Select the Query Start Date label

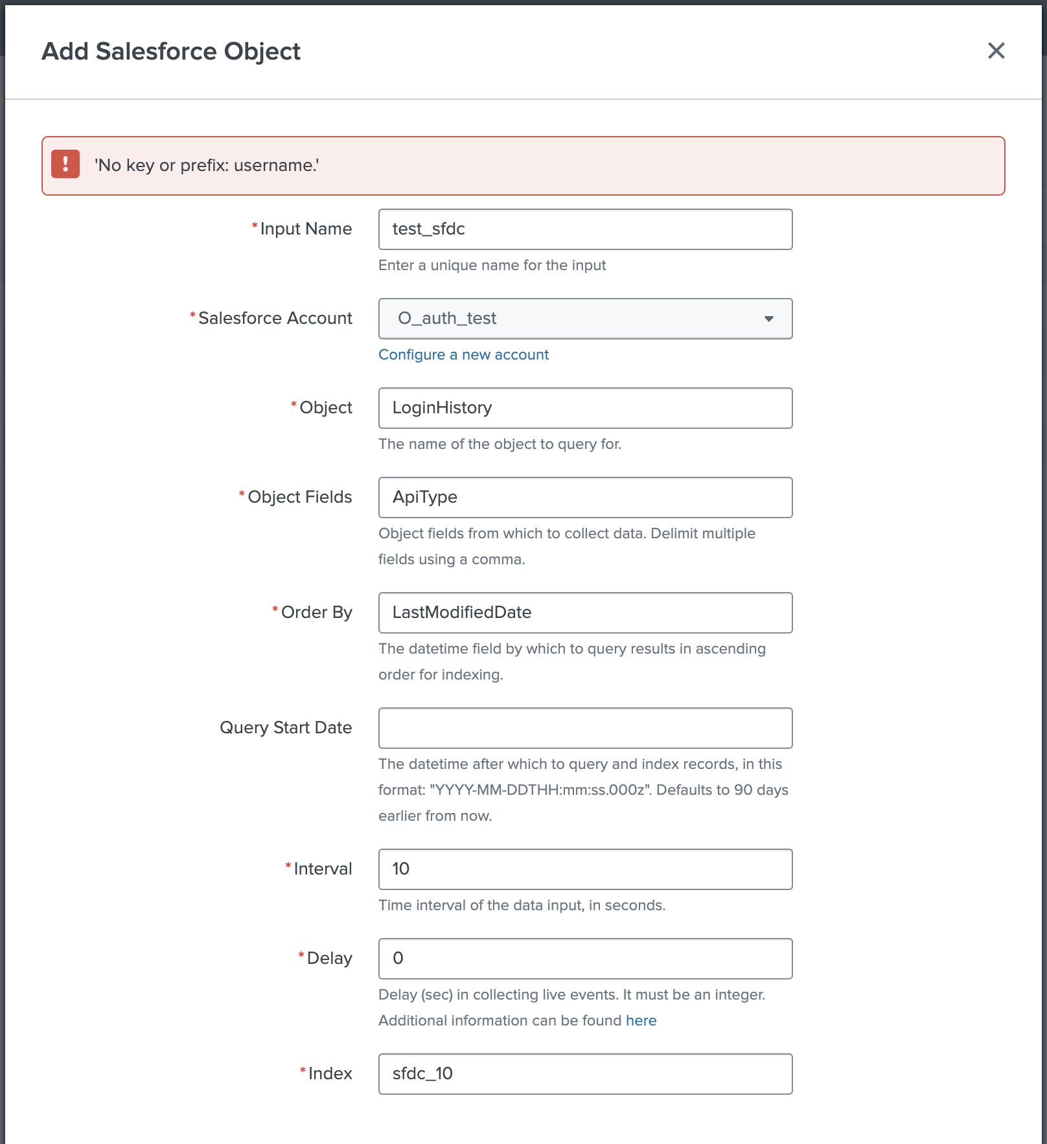(285, 727)
